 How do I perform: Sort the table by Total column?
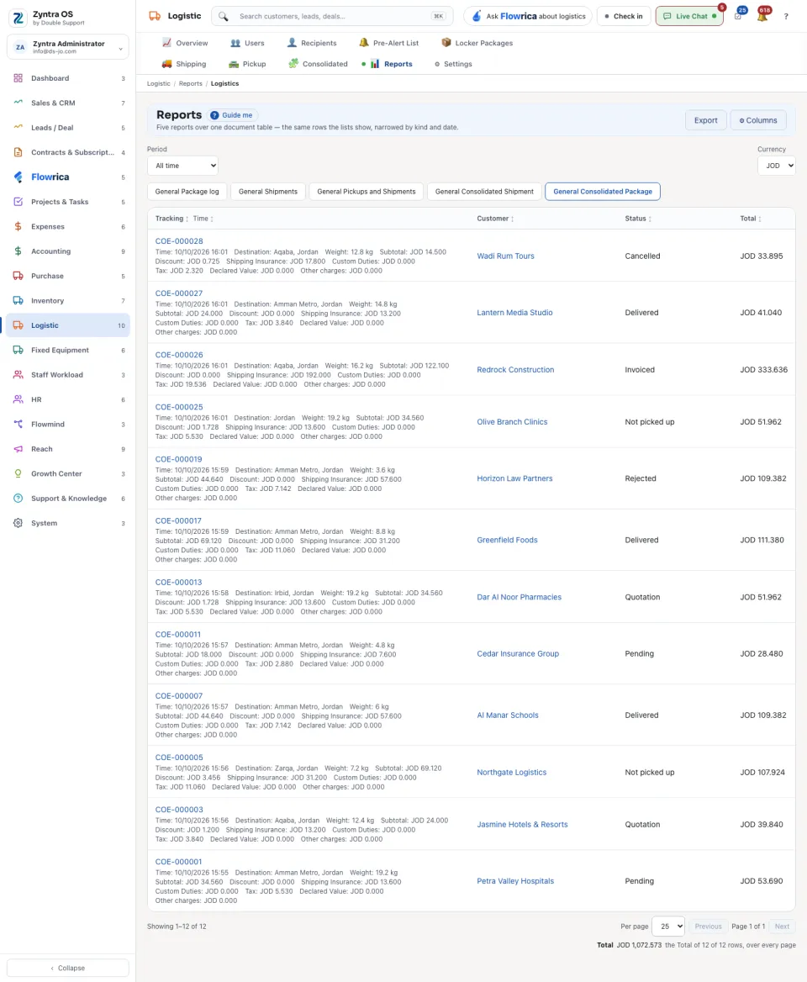pos(751,219)
